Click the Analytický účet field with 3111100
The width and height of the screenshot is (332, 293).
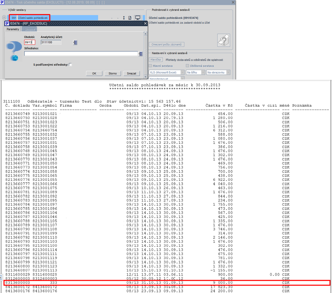point(51,42)
